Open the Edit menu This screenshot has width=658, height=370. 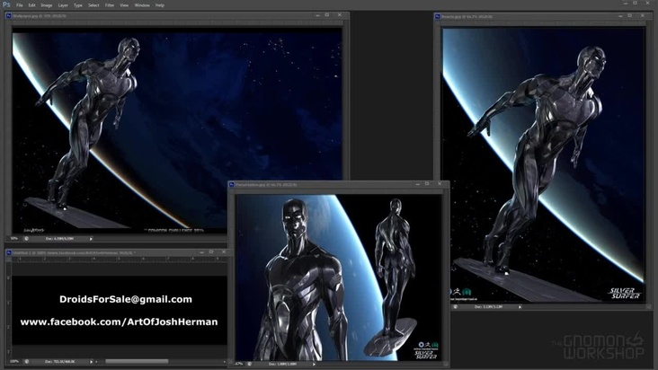pos(32,5)
